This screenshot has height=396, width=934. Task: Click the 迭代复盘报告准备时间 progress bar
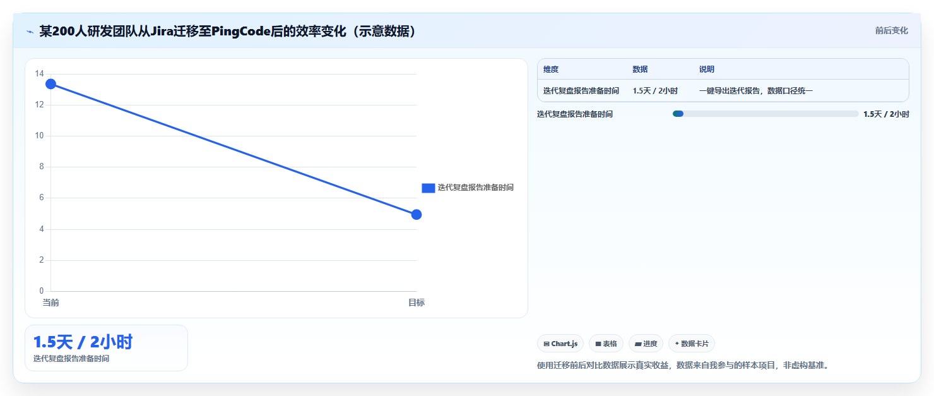pyautogui.click(x=766, y=114)
